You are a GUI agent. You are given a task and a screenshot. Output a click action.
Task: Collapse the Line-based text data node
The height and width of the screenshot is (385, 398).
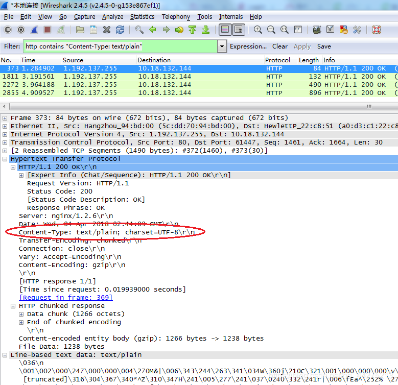click(5, 355)
